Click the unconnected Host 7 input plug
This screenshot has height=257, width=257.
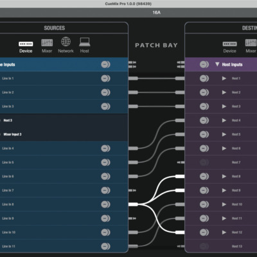(x=181, y=163)
